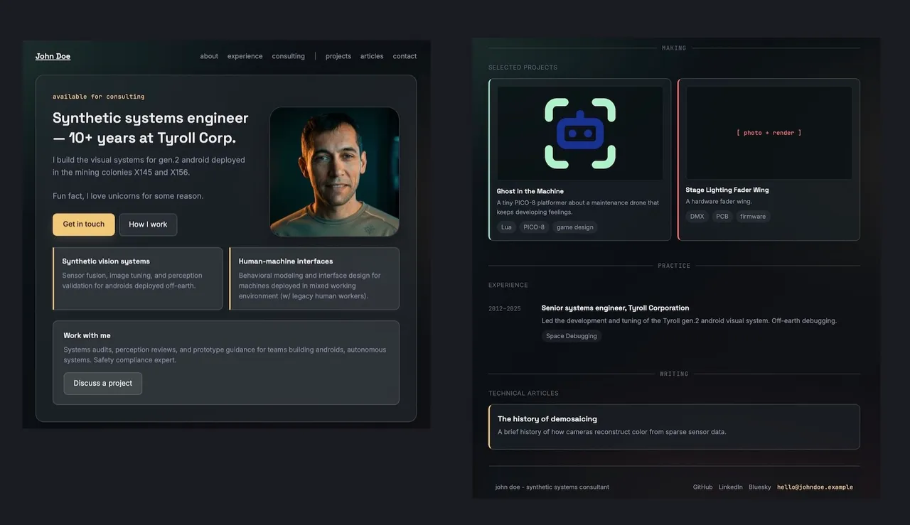Visit the GitHub footer link

point(702,487)
